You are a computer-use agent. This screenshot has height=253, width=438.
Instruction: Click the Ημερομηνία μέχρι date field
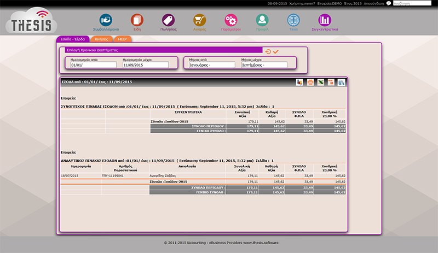coord(145,65)
